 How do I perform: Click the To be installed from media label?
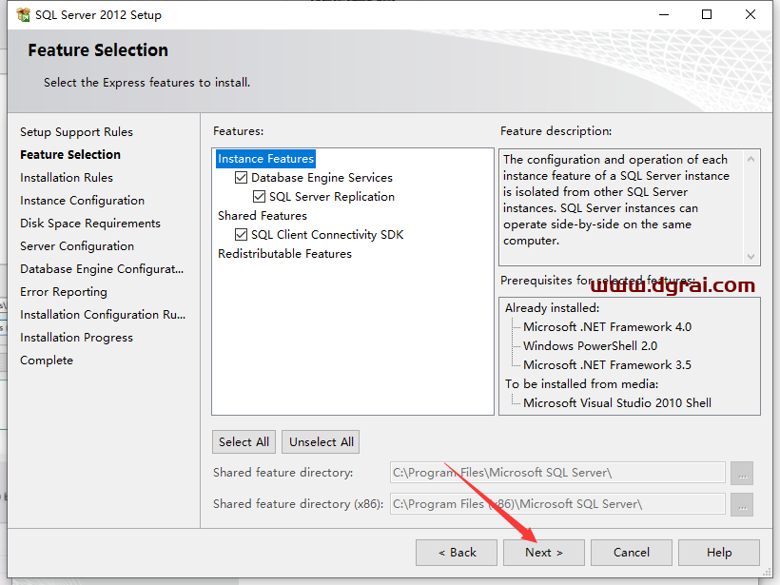click(581, 384)
